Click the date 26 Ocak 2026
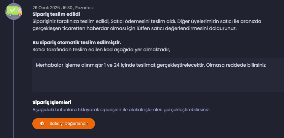Viewport: 284px width, 138px height. tap(46, 8)
